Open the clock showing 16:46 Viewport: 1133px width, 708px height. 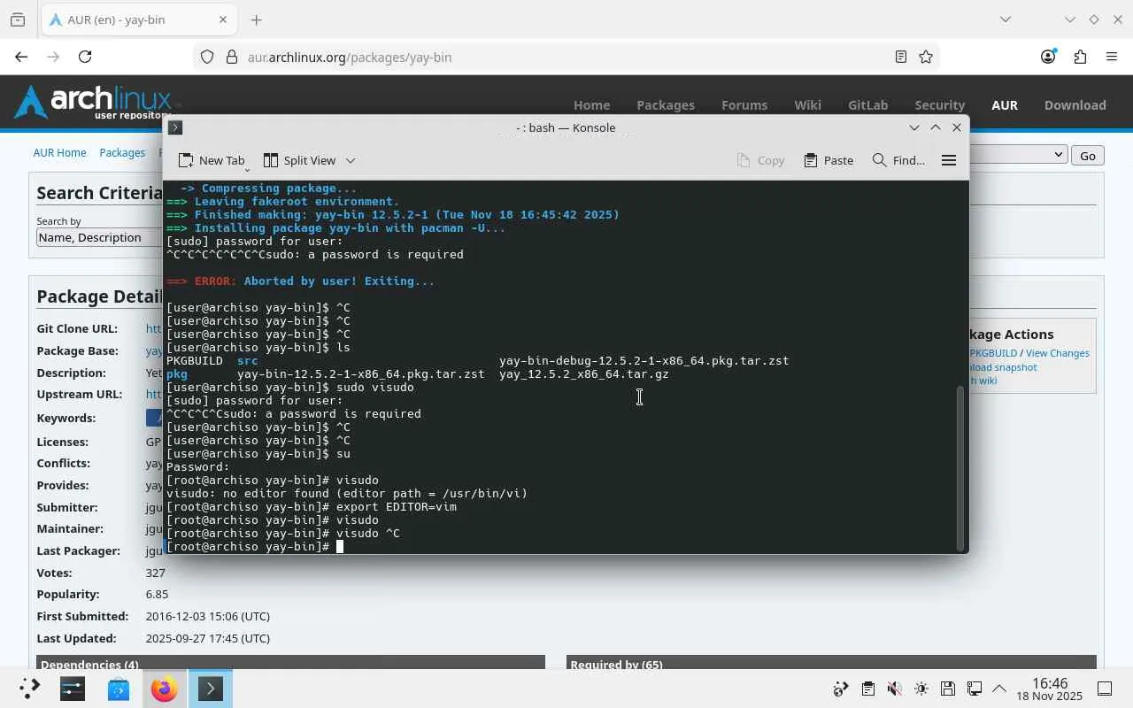[1050, 689]
